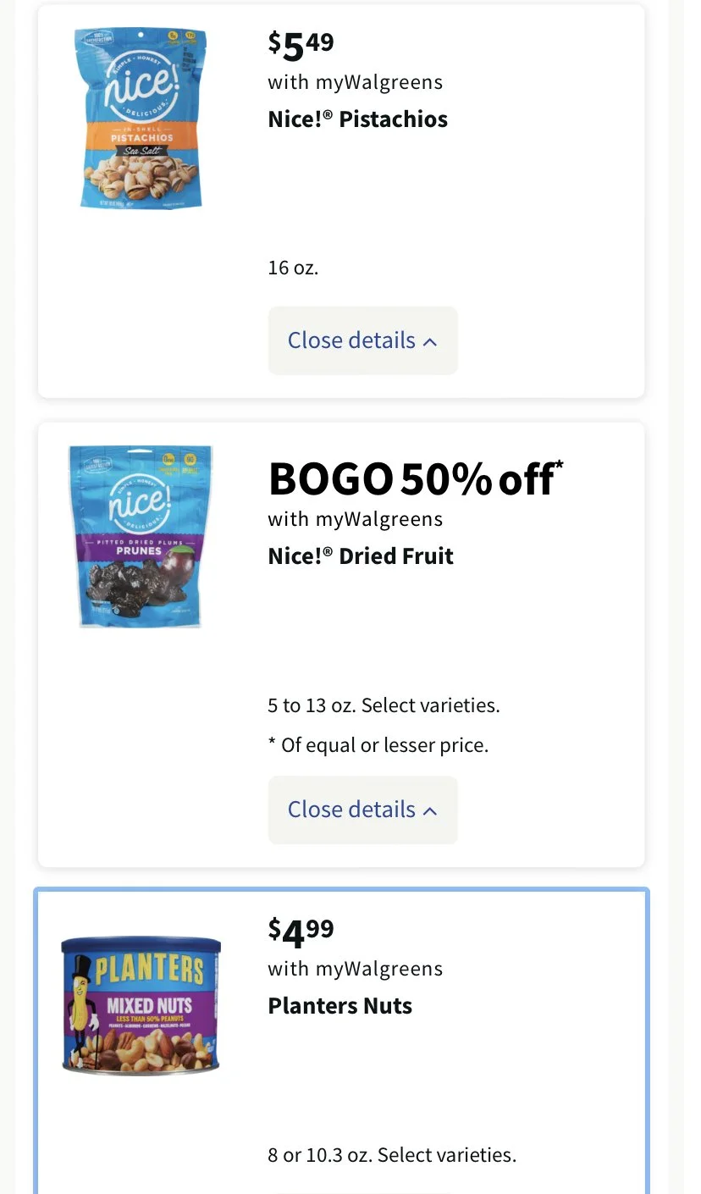Click the BOGO 50% off offer heading

[x=415, y=479]
